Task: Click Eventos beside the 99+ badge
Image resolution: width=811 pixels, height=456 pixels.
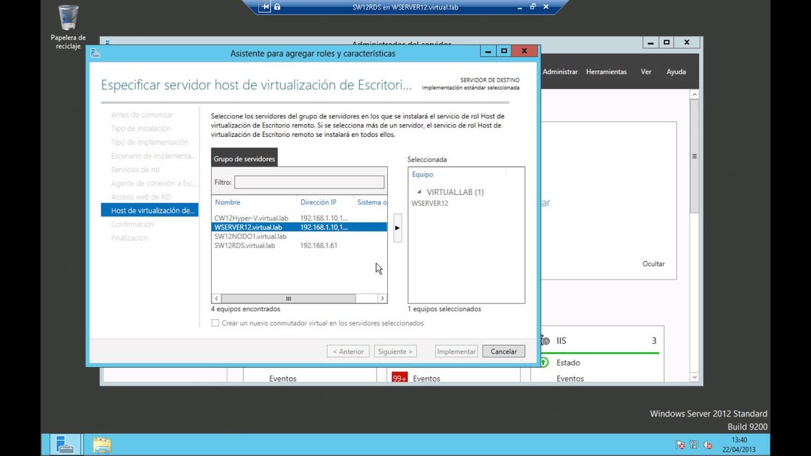Action: (x=426, y=379)
